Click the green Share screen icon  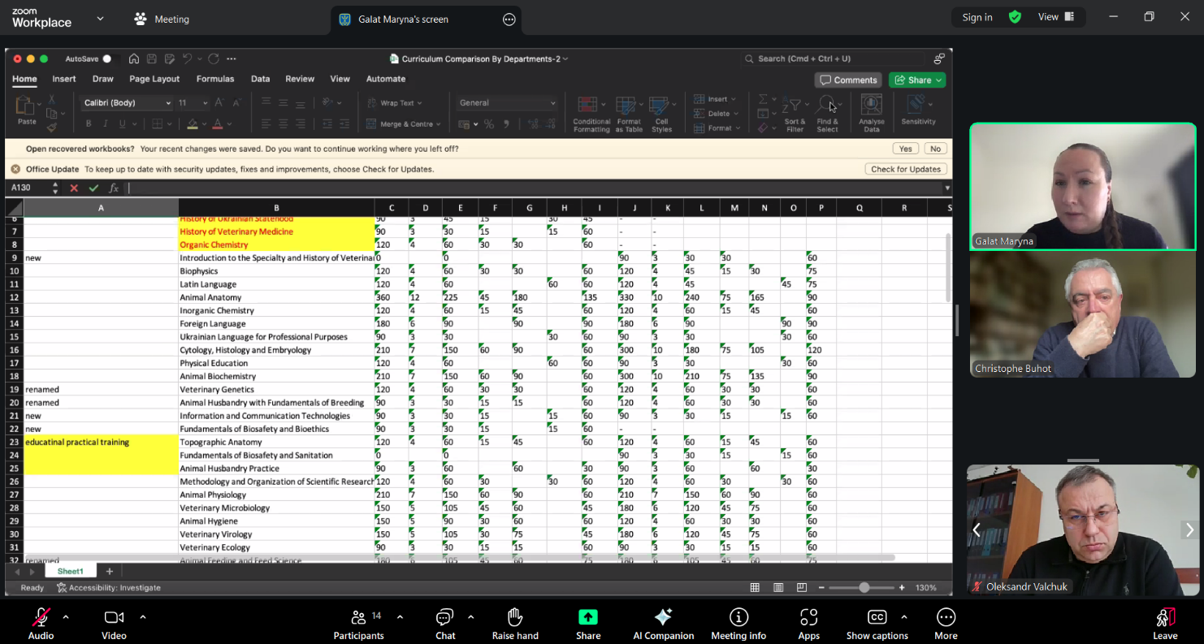pos(587,618)
